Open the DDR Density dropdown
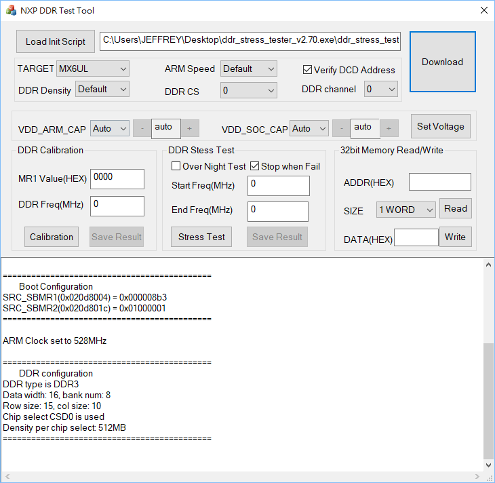The image size is (495, 483). coord(102,89)
